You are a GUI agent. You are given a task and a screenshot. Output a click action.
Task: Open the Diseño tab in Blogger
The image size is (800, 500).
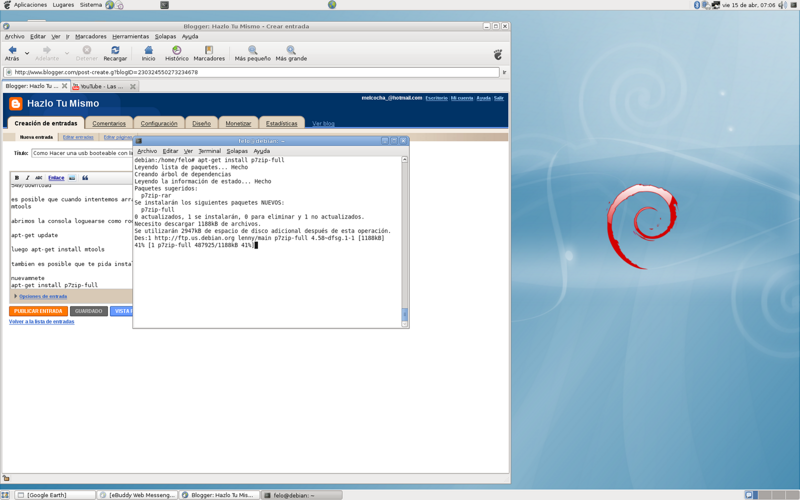pos(201,123)
